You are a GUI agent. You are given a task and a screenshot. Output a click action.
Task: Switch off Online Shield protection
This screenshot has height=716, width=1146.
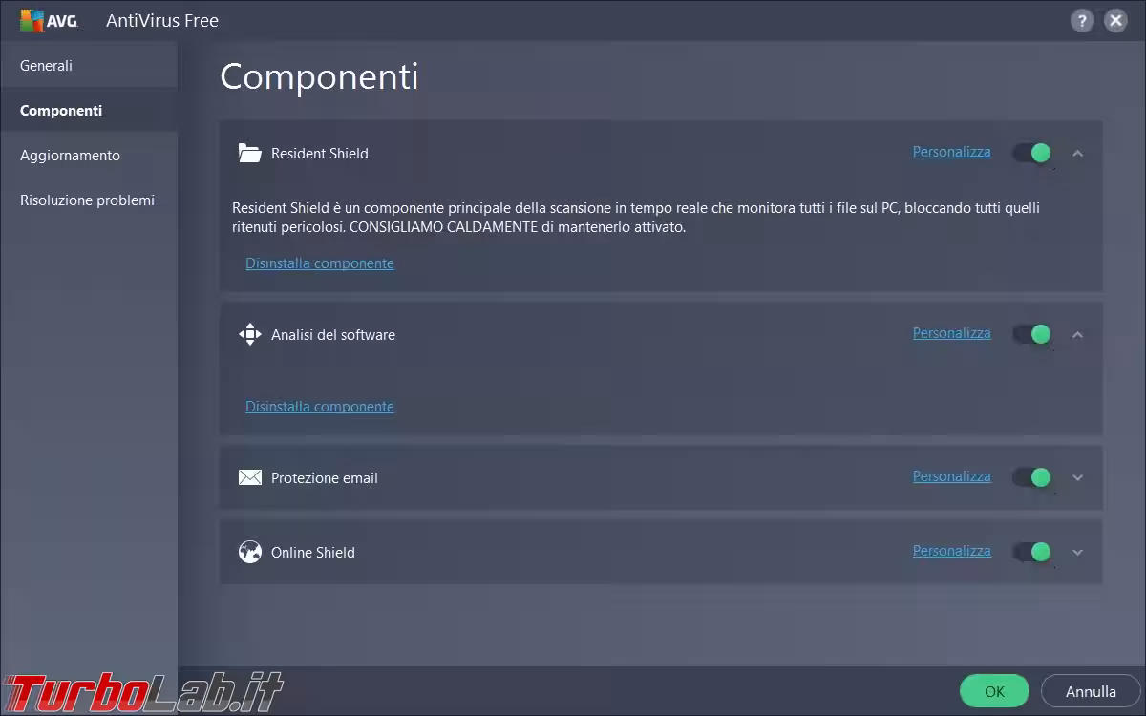pos(1032,552)
